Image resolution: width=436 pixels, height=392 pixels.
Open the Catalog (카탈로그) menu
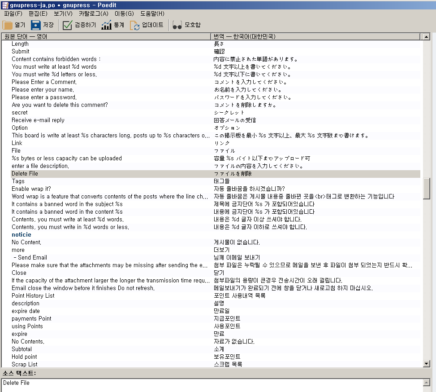[x=93, y=14]
